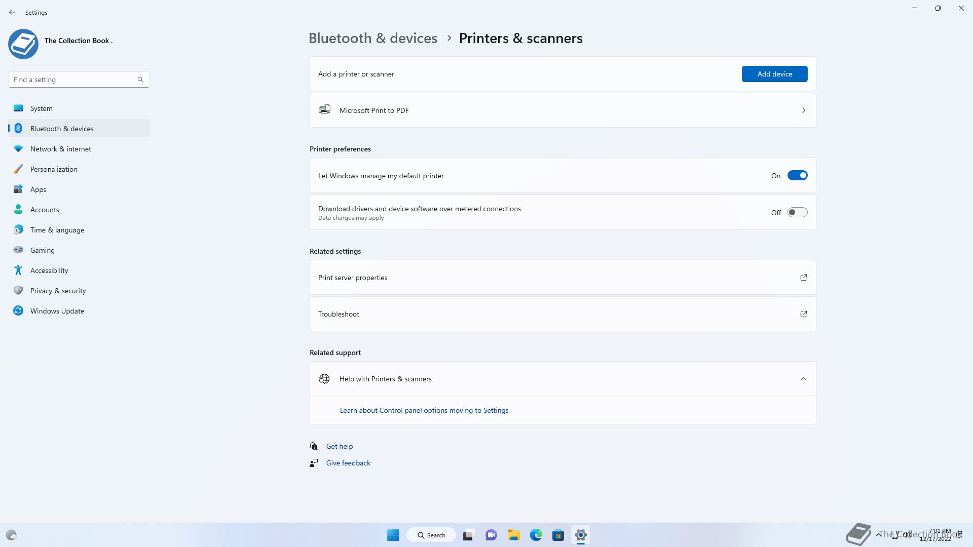Select the globe icon beside Help with Printers
The width and height of the screenshot is (973, 547).
[x=324, y=379]
